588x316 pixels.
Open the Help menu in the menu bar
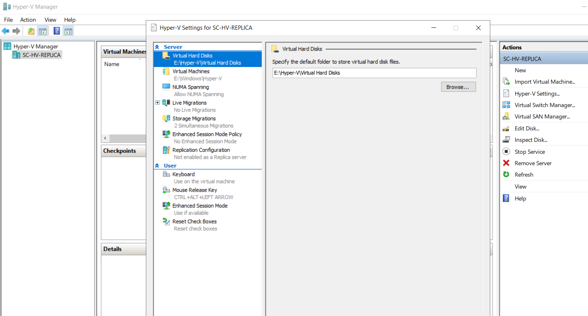tap(70, 20)
